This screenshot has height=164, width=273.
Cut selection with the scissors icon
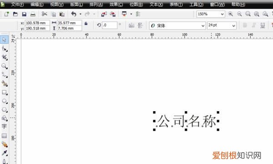tap(45, 14)
